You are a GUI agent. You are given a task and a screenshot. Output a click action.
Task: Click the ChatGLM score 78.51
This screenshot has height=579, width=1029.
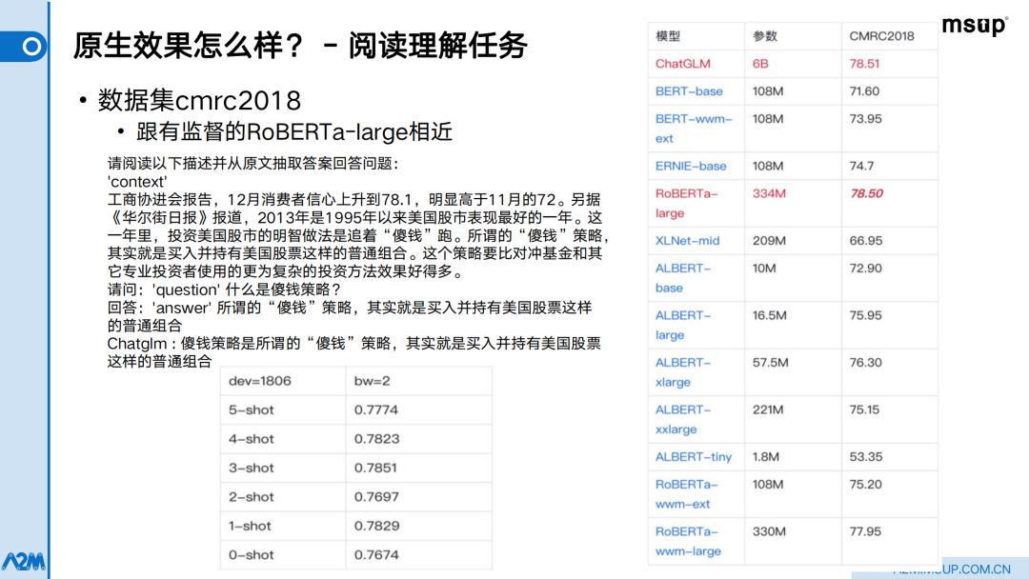click(x=864, y=64)
